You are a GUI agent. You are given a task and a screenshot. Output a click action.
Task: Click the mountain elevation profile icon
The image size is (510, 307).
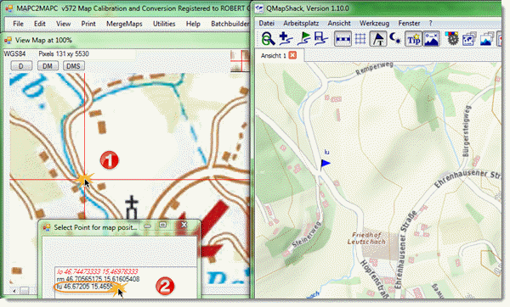tap(431, 39)
